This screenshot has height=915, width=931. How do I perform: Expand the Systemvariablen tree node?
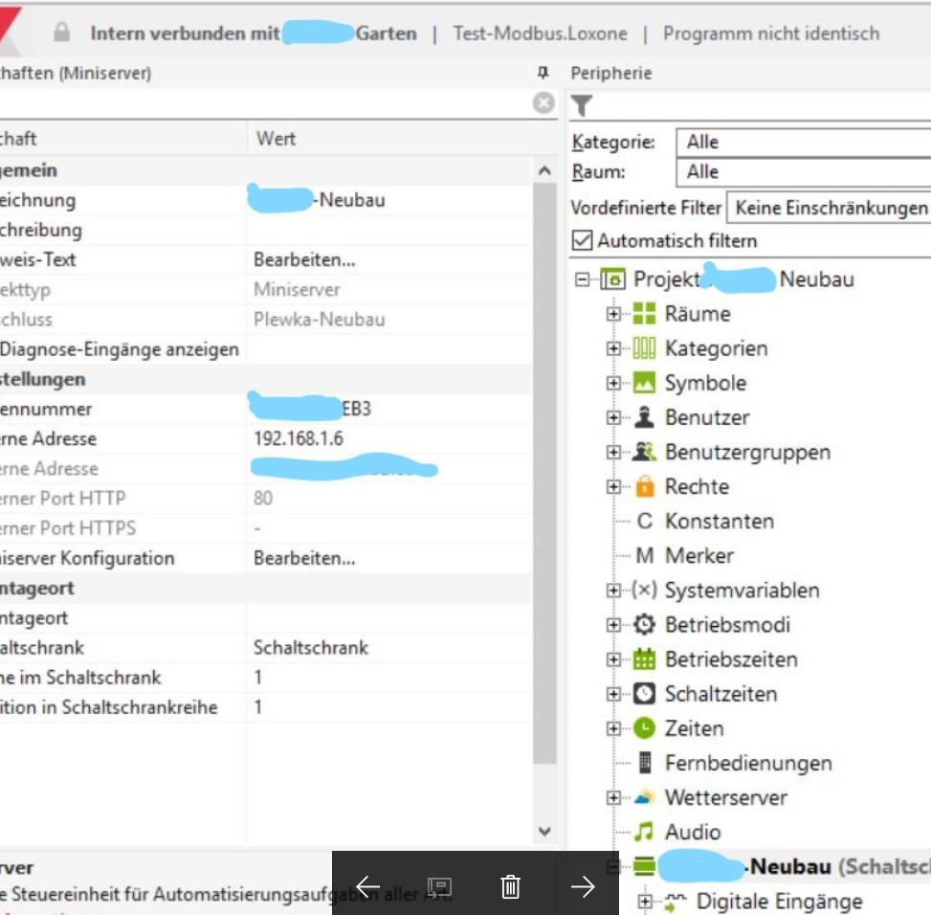click(x=613, y=591)
